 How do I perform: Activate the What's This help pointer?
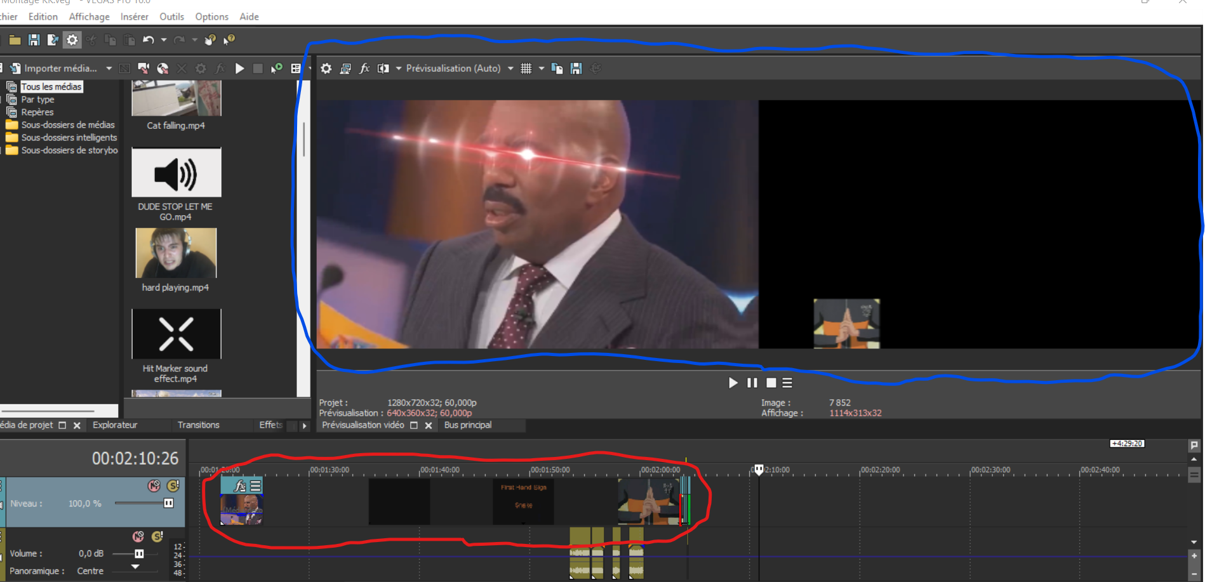coord(229,40)
